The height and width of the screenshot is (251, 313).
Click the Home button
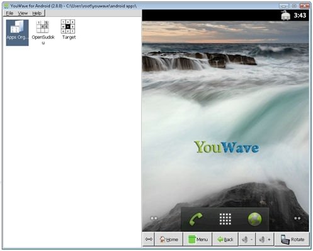pos(169,239)
